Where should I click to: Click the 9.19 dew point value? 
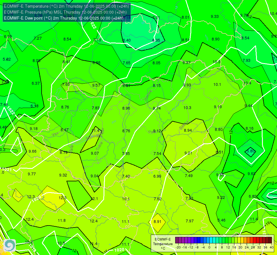coord(218,107)
